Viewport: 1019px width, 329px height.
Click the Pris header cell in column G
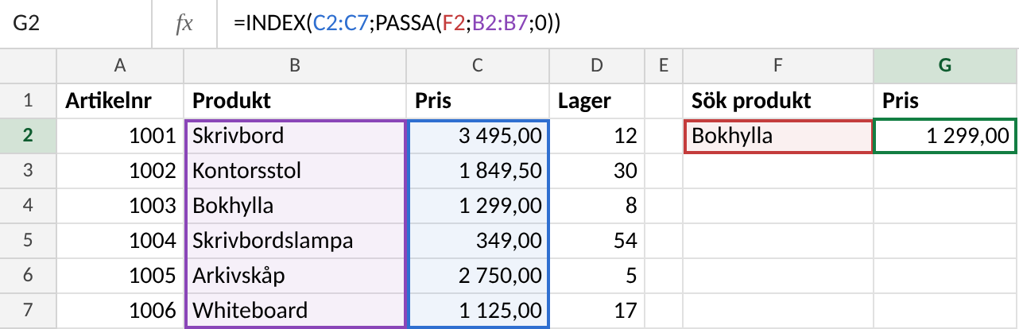tap(946, 100)
